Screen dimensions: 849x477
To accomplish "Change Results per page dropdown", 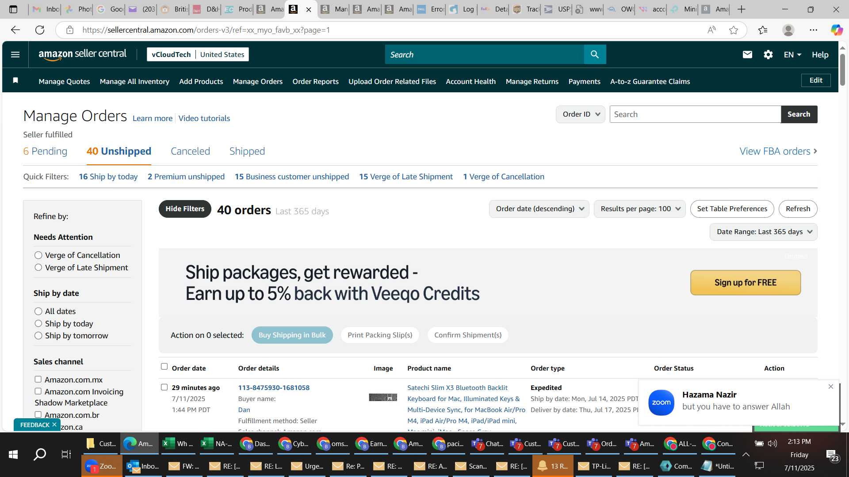I will [x=639, y=209].
